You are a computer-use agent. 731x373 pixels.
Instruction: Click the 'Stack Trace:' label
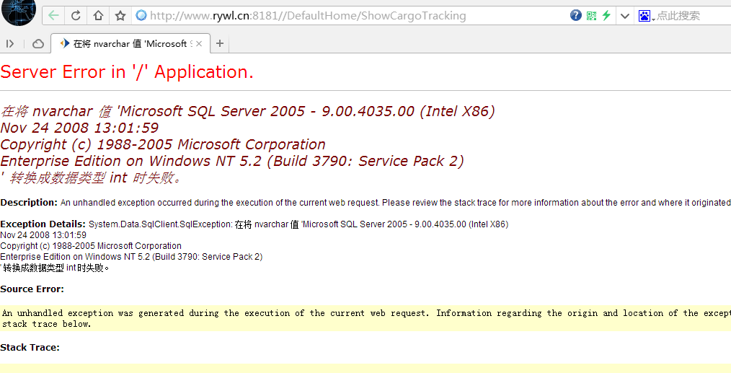tap(30, 348)
